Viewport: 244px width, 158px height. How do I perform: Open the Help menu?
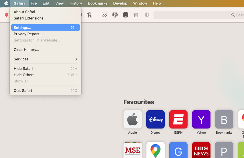tap(157, 3)
